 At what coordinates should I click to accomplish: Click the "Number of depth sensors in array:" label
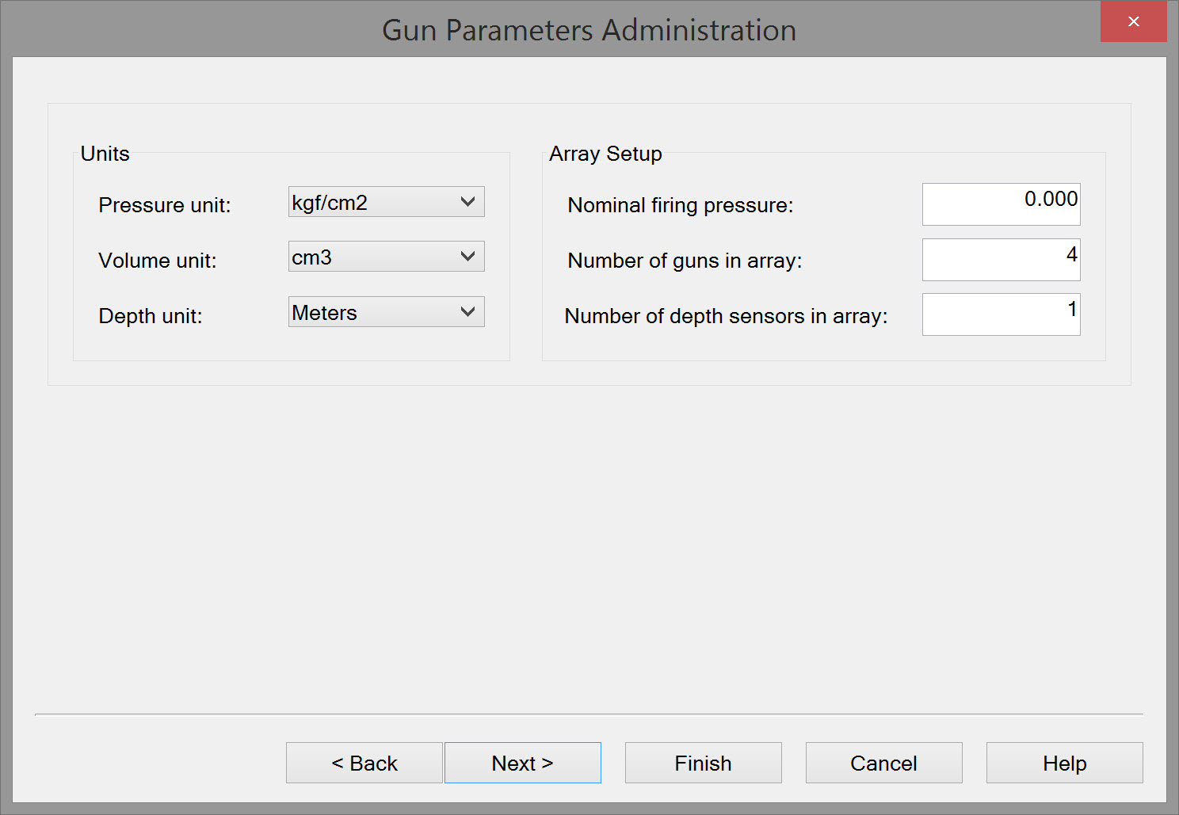[x=726, y=316]
